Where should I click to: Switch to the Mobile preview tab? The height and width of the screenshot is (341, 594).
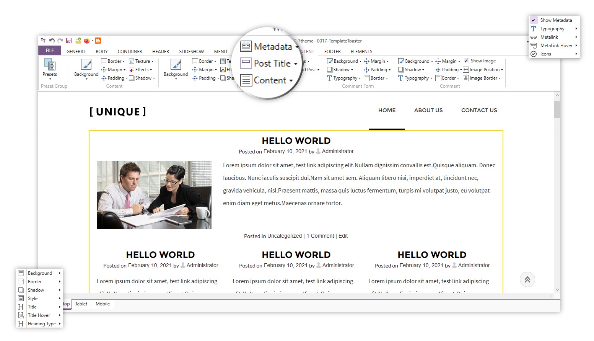pos(103,304)
